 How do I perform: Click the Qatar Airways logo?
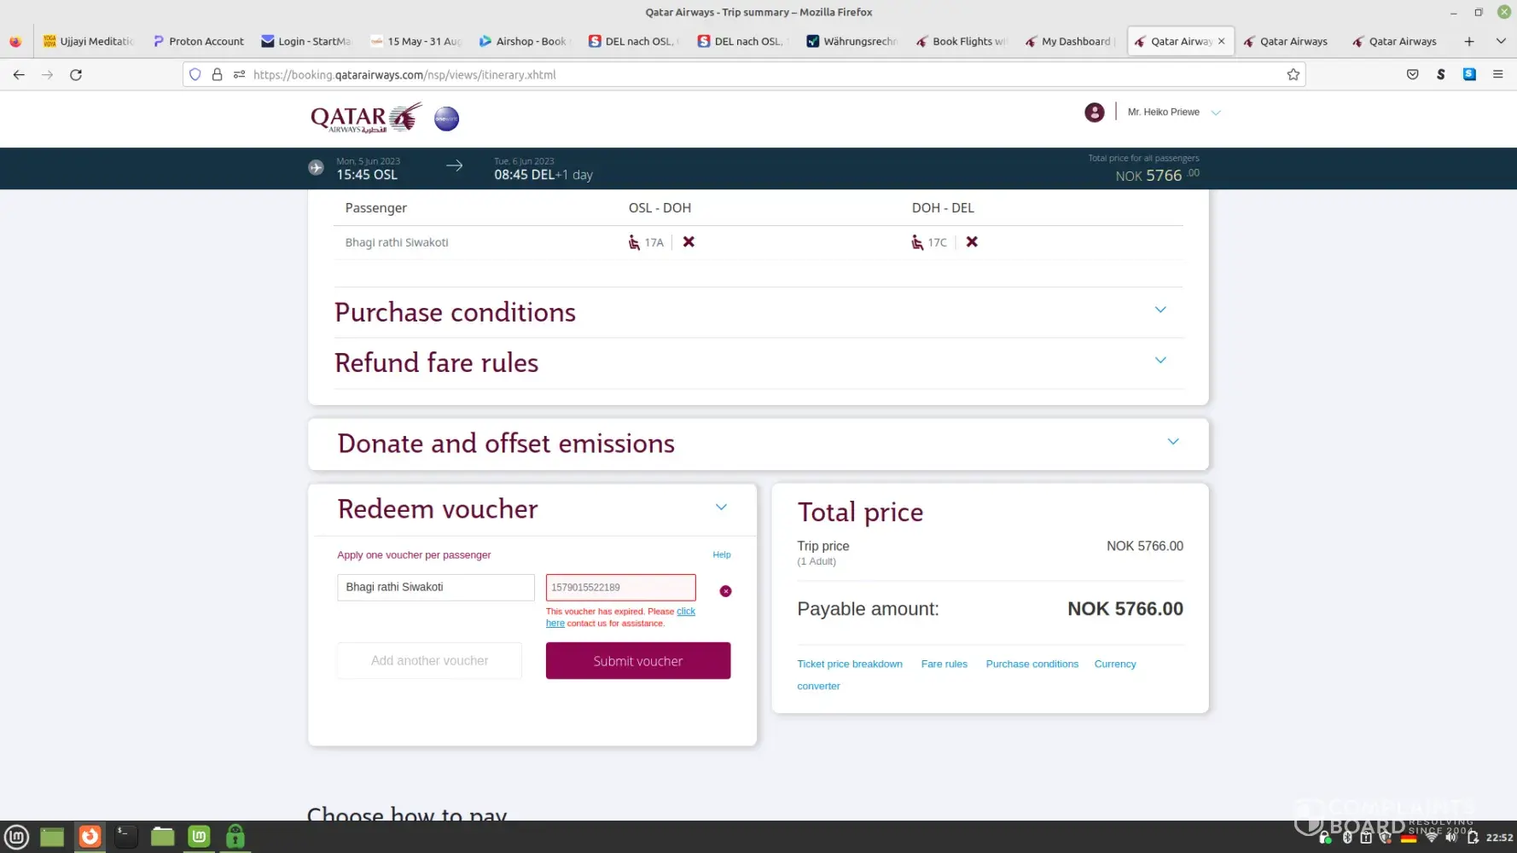pyautogui.click(x=366, y=118)
